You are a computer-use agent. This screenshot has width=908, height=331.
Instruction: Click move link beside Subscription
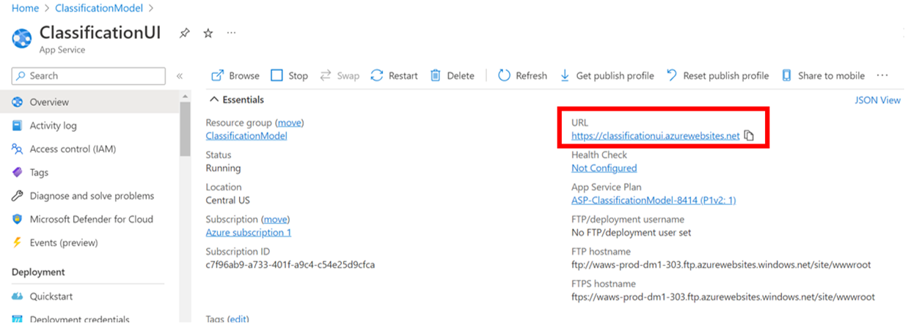275,219
